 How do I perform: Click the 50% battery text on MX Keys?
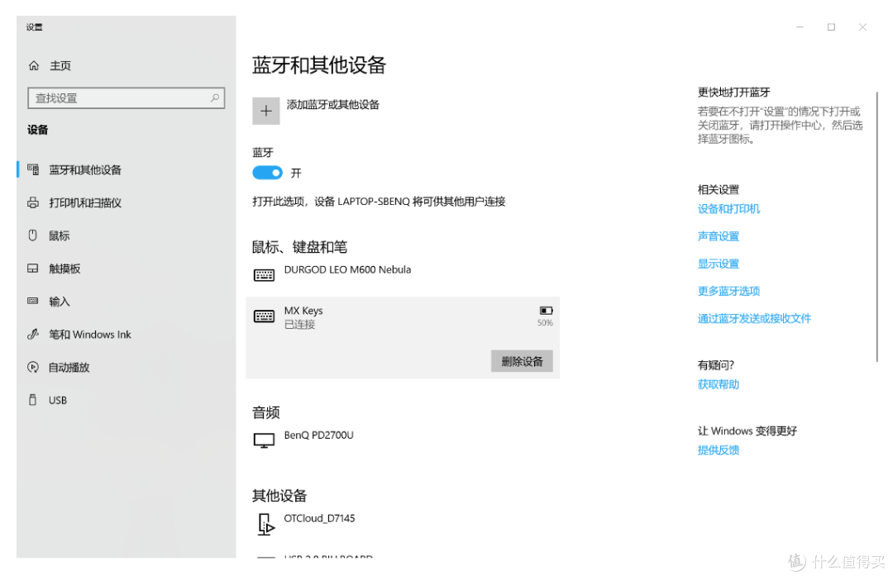545,323
